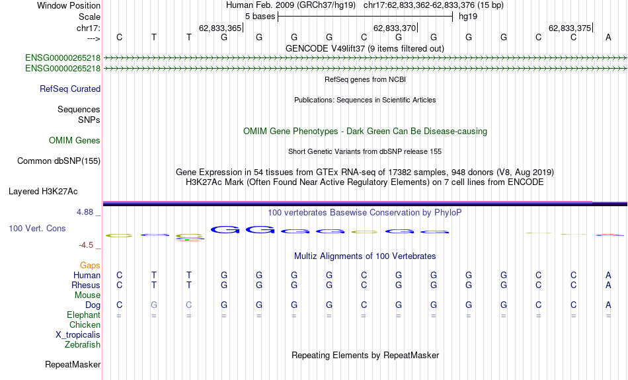Click the chr17: ruler label

[x=88, y=28]
